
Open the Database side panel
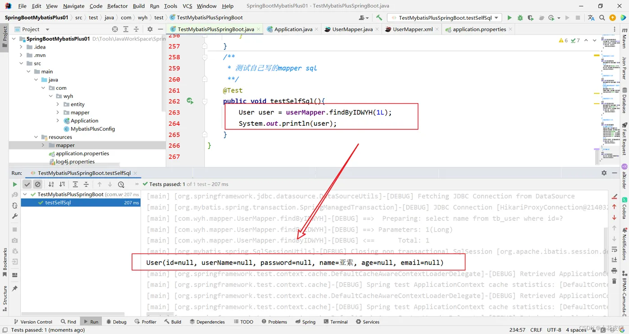point(624,101)
